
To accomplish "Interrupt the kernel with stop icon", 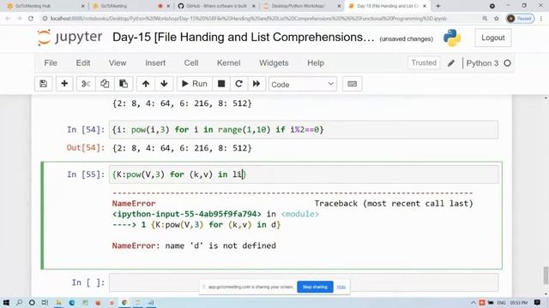I will 221,84.
